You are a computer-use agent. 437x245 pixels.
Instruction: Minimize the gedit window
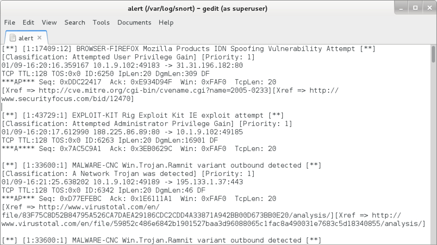click(x=401, y=8)
